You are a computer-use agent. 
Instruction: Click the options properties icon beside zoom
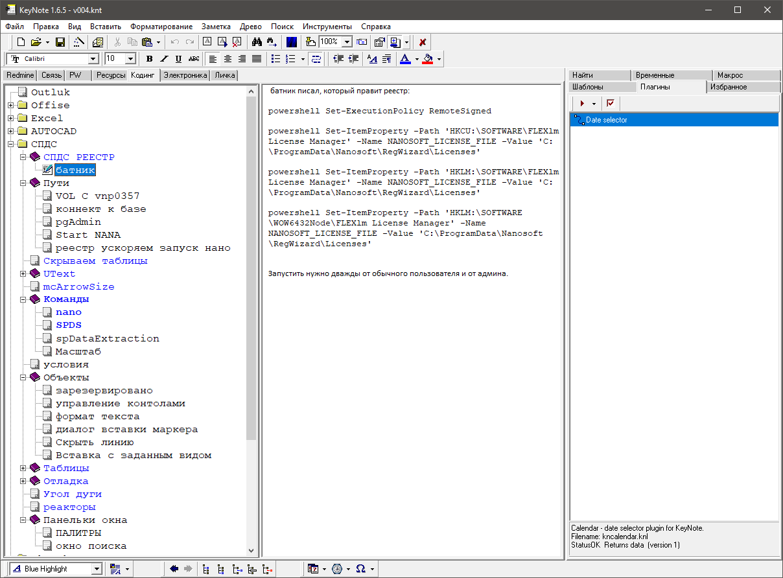(380, 42)
